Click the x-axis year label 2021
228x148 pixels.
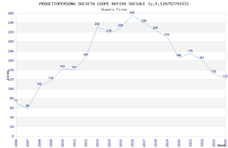pyautogui.click(x=190, y=143)
